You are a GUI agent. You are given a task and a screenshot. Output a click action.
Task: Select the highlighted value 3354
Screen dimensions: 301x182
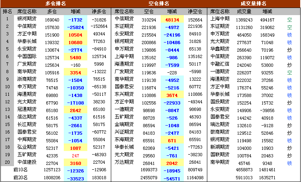(x=75, y=73)
